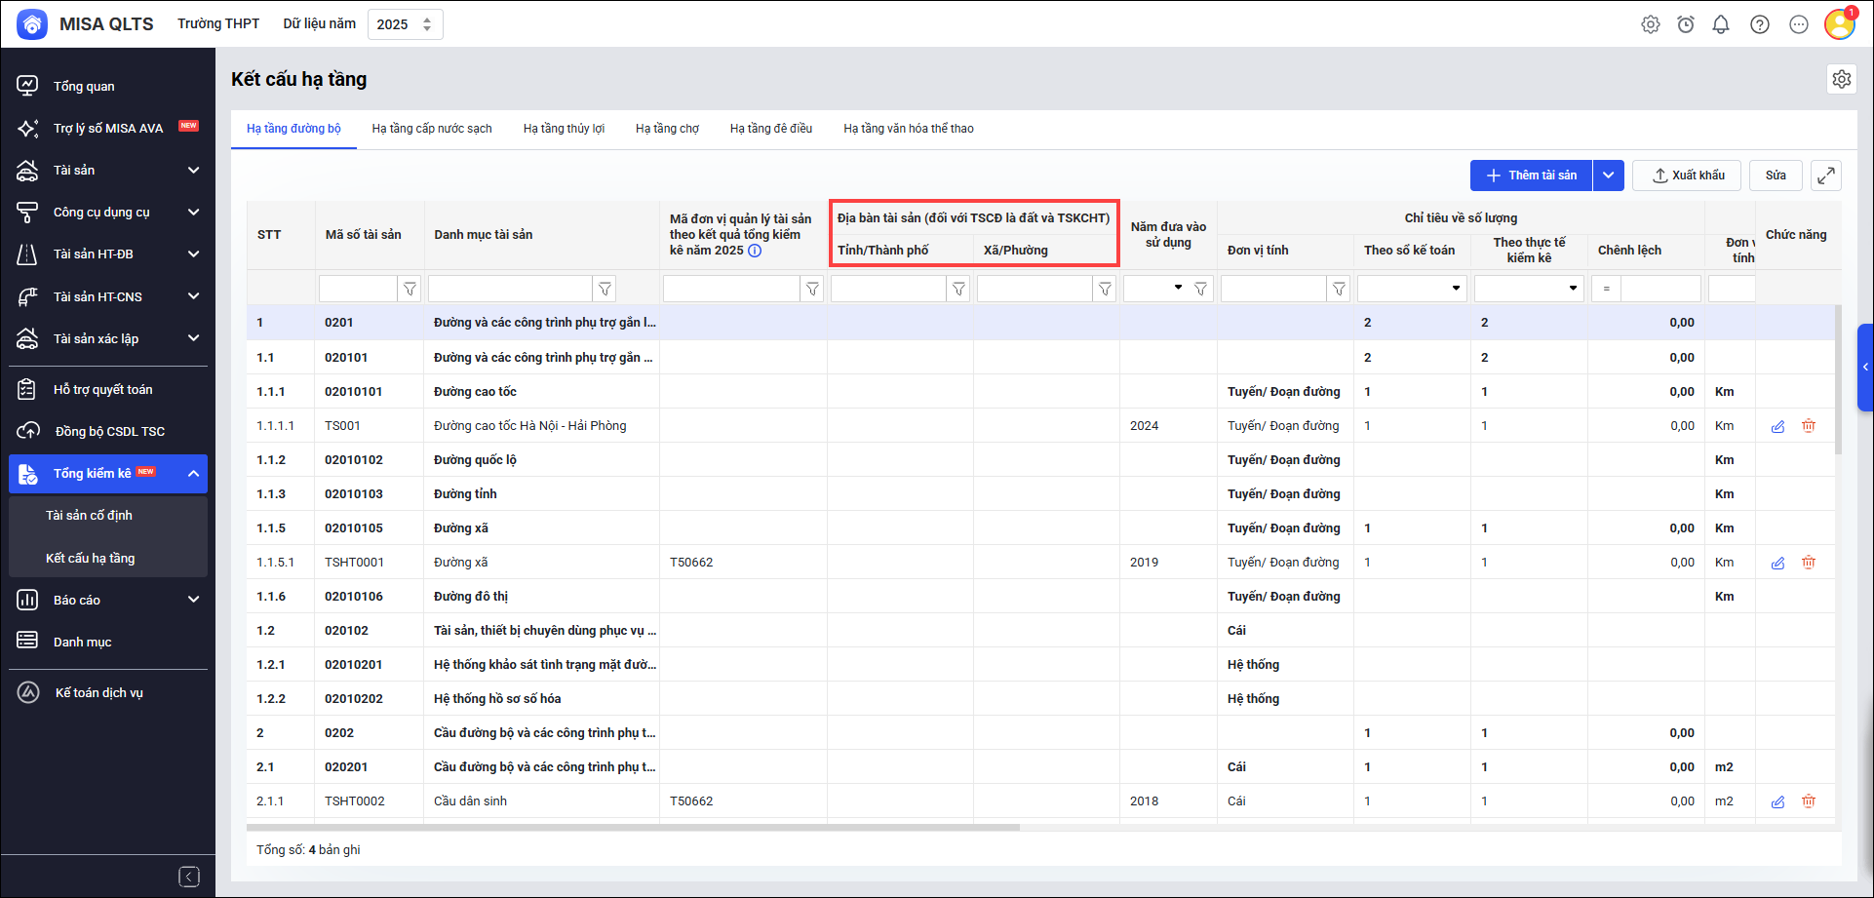Open the help question mark icon
Screen dimensions: 1874x898
1760,24
